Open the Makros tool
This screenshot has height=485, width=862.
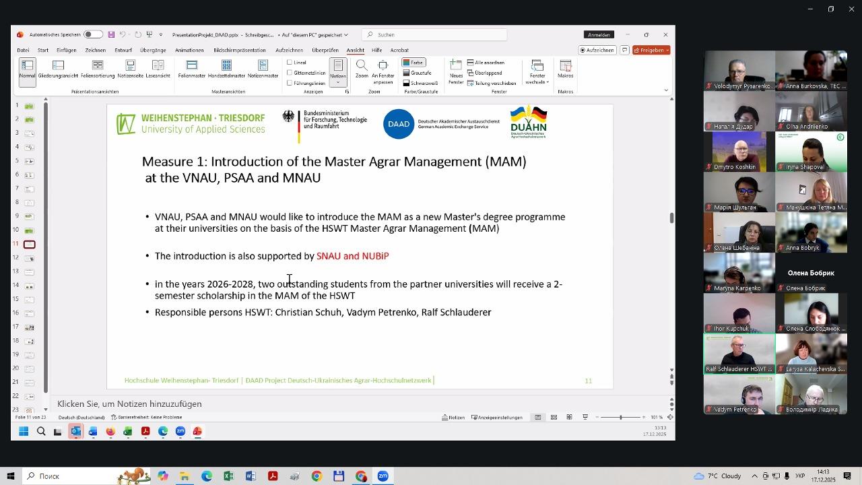pos(566,69)
